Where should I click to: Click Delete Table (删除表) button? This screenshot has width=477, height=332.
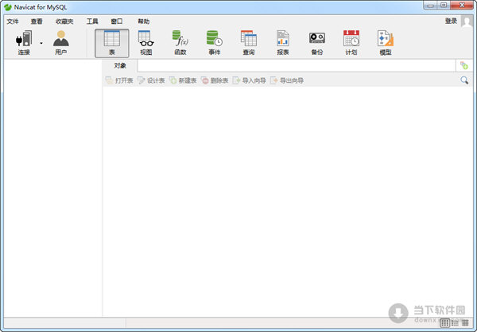215,80
